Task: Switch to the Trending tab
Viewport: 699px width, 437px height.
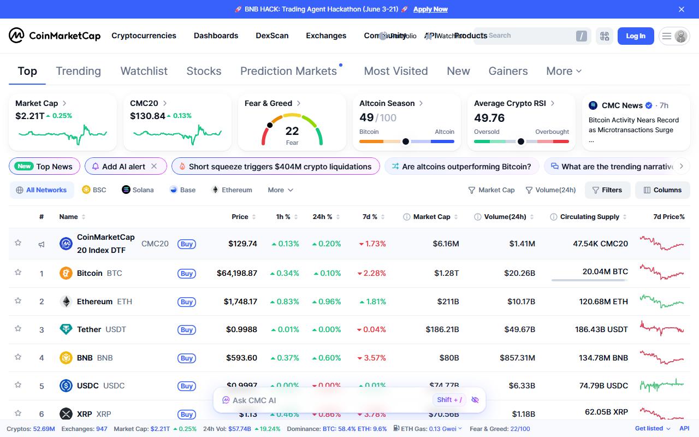Action: 78,71
